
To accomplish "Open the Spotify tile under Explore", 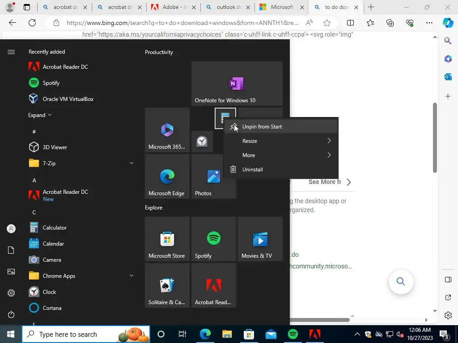I will tap(214, 239).
